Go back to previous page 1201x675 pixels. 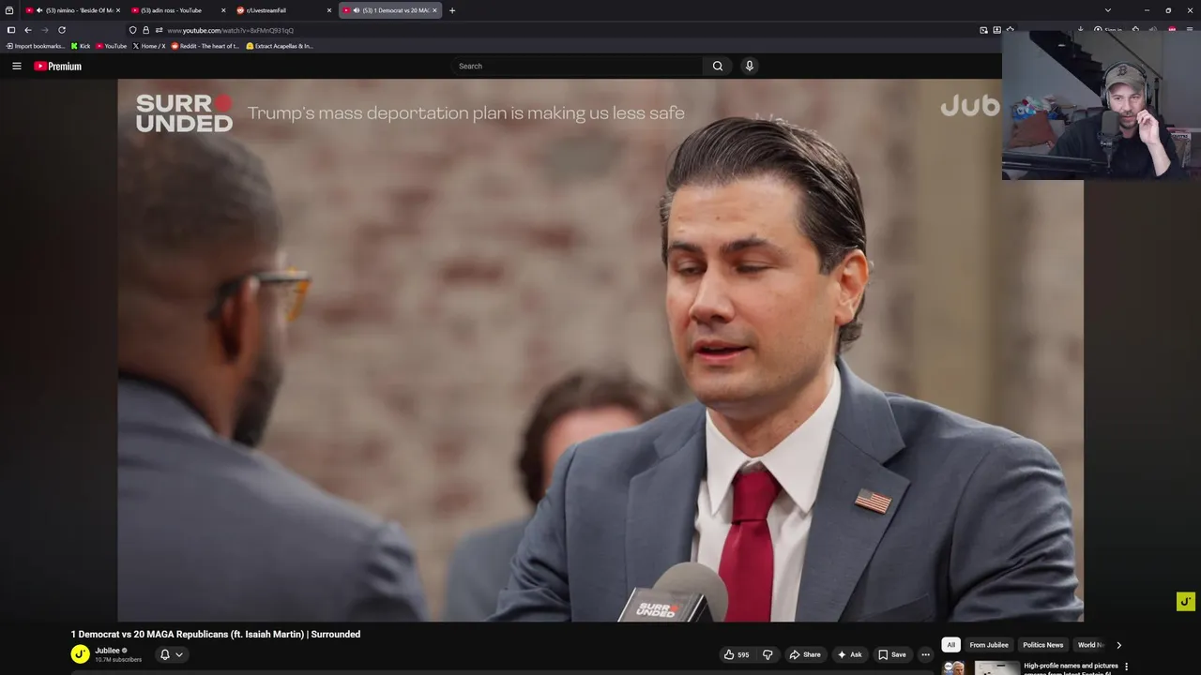pyautogui.click(x=28, y=30)
